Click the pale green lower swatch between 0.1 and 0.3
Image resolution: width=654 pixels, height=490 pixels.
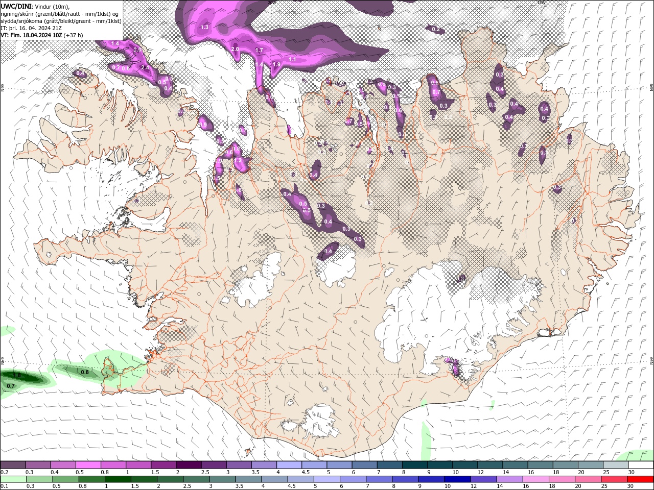(x=13, y=479)
